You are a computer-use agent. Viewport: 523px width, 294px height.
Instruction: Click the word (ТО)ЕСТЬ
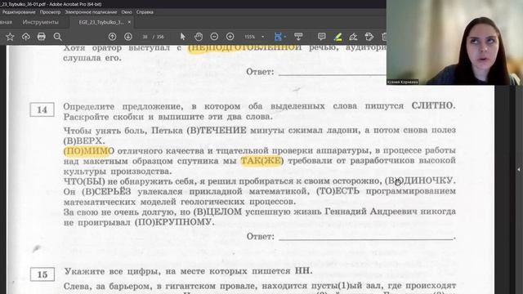point(337,191)
